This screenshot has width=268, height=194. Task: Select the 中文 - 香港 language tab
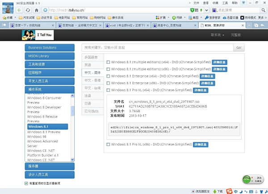(93, 80)
